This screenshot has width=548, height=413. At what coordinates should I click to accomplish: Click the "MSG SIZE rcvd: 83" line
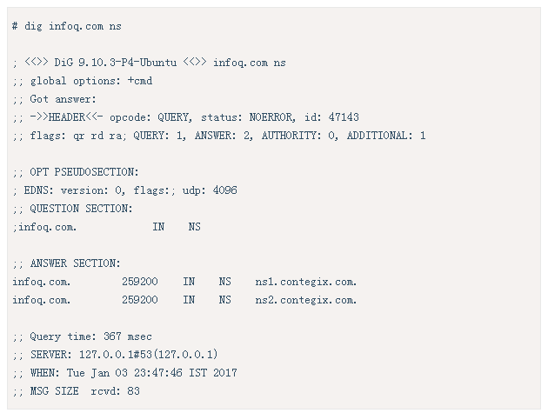pos(77,391)
